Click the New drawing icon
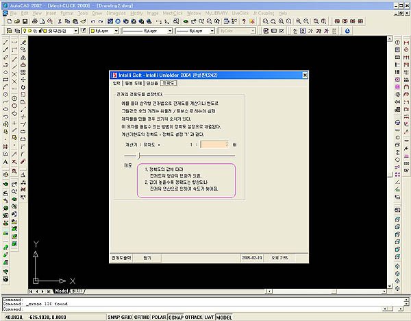The width and height of the screenshot is (411, 321). (10, 21)
